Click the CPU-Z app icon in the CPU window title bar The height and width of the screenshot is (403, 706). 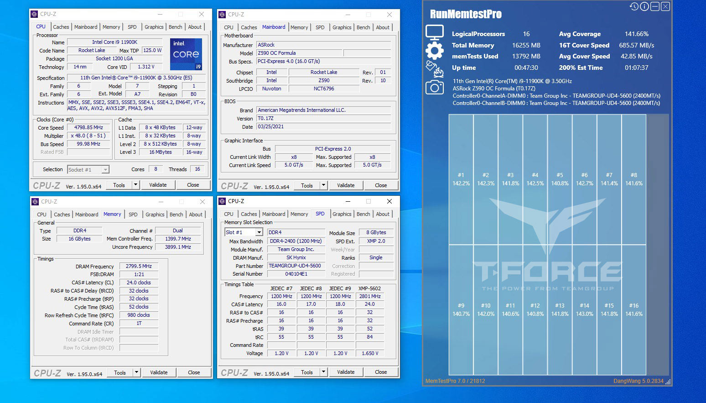tap(35, 15)
